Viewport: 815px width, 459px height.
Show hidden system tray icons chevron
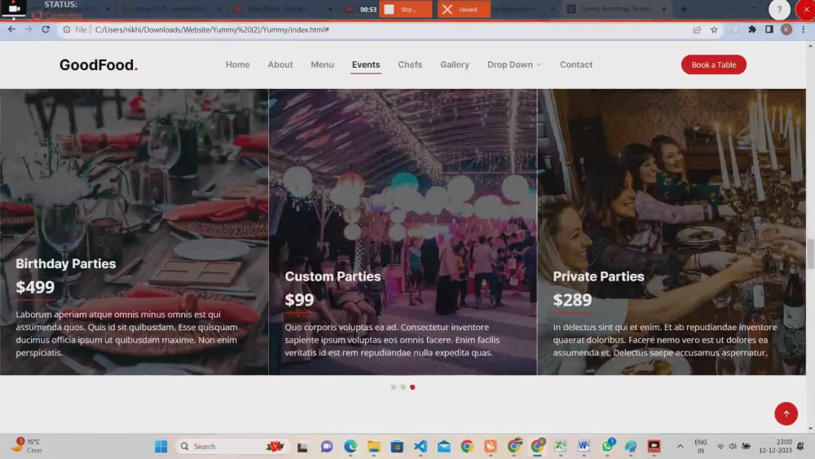(x=680, y=446)
